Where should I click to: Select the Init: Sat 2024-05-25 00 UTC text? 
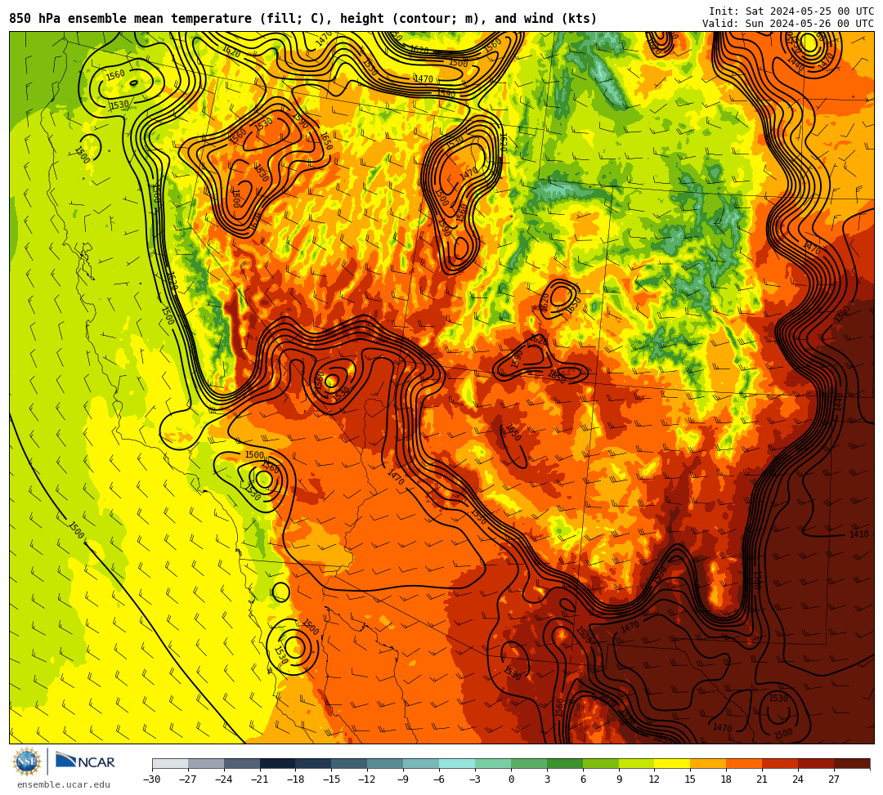[791, 11]
